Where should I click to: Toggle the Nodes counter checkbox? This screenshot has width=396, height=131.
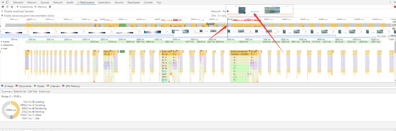[35, 86]
